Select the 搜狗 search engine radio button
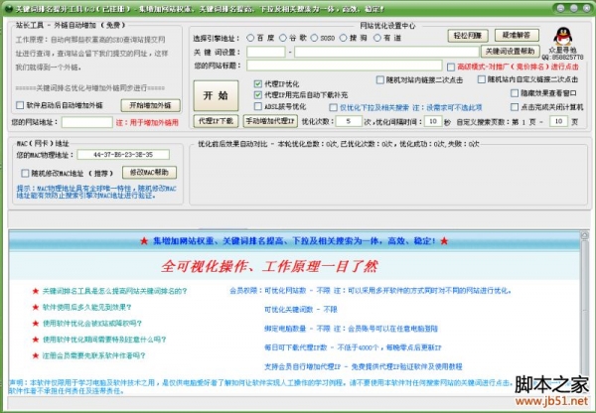The width and height of the screenshot is (596, 413). coord(344,38)
